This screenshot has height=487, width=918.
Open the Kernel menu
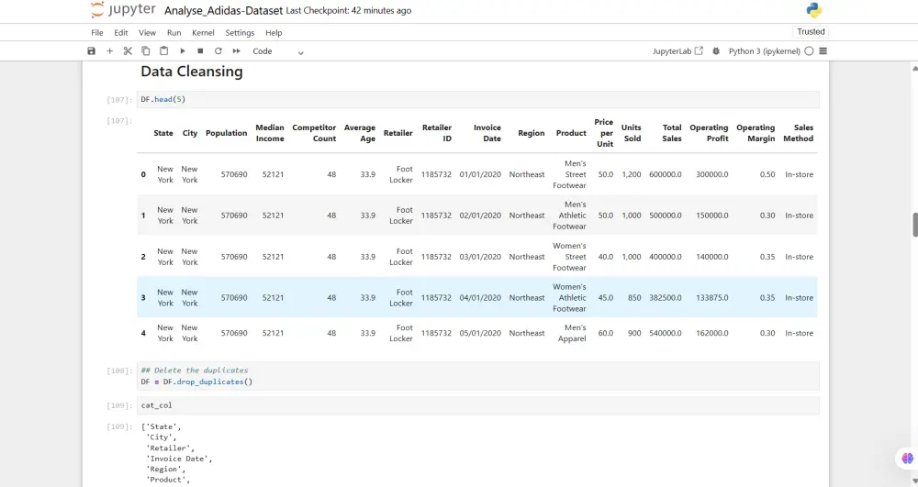(x=203, y=33)
